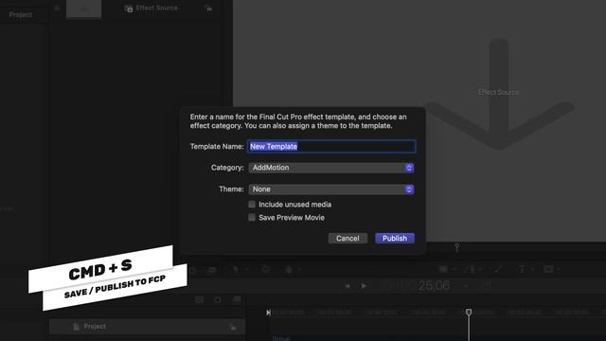Viewport: 606px width, 341px height.
Task: Enable the Include unused media checkbox
Action: tap(252, 205)
